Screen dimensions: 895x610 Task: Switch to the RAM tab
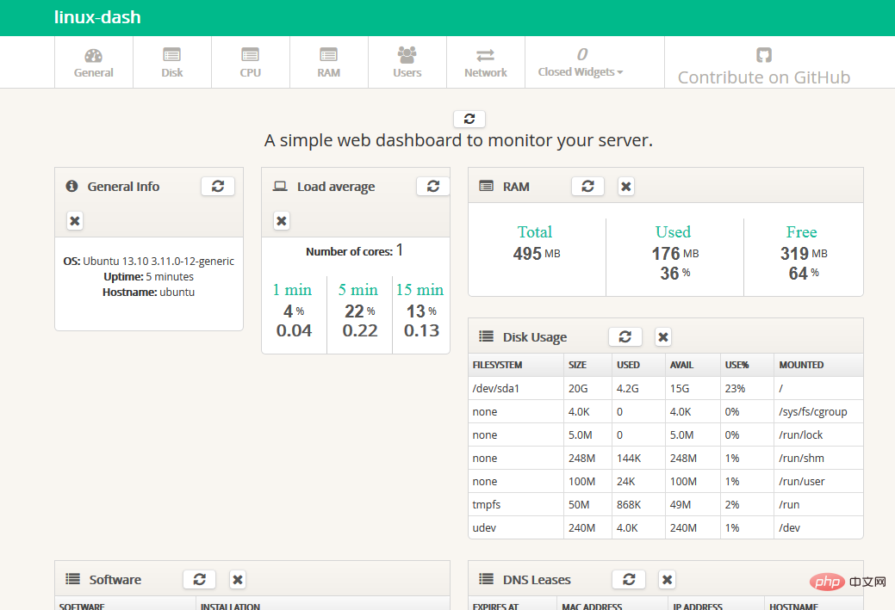(x=329, y=63)
